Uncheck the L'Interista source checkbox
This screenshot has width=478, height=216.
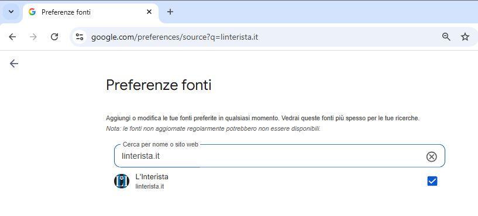click(x=432, y=181)
